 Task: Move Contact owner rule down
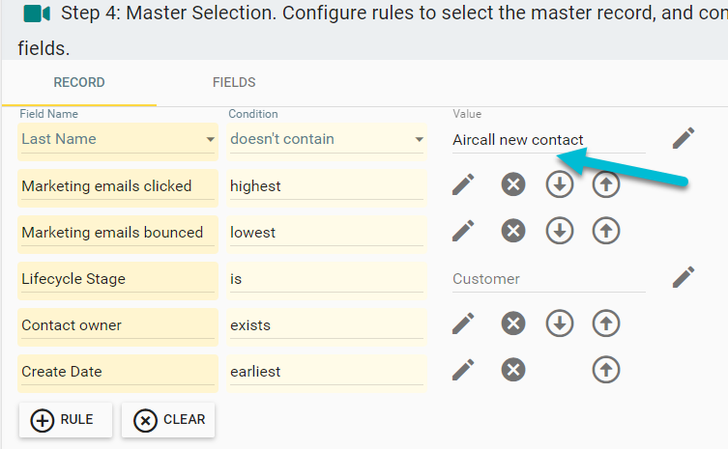[559, 323]
